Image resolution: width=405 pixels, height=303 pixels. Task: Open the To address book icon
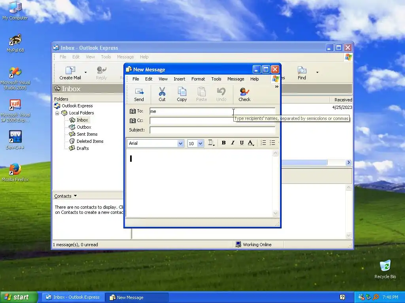click(x=133, y=111)
